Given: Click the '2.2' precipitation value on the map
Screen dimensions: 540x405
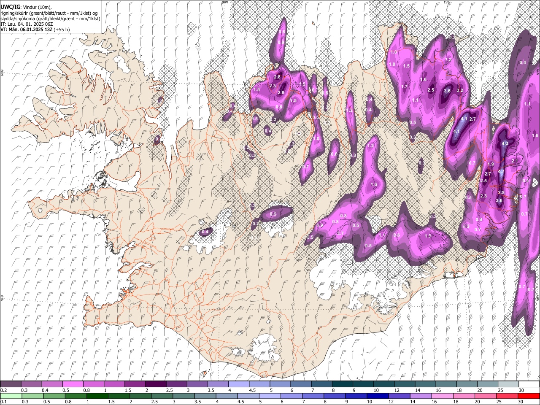Looking at the screenshot, I should 460,90.
